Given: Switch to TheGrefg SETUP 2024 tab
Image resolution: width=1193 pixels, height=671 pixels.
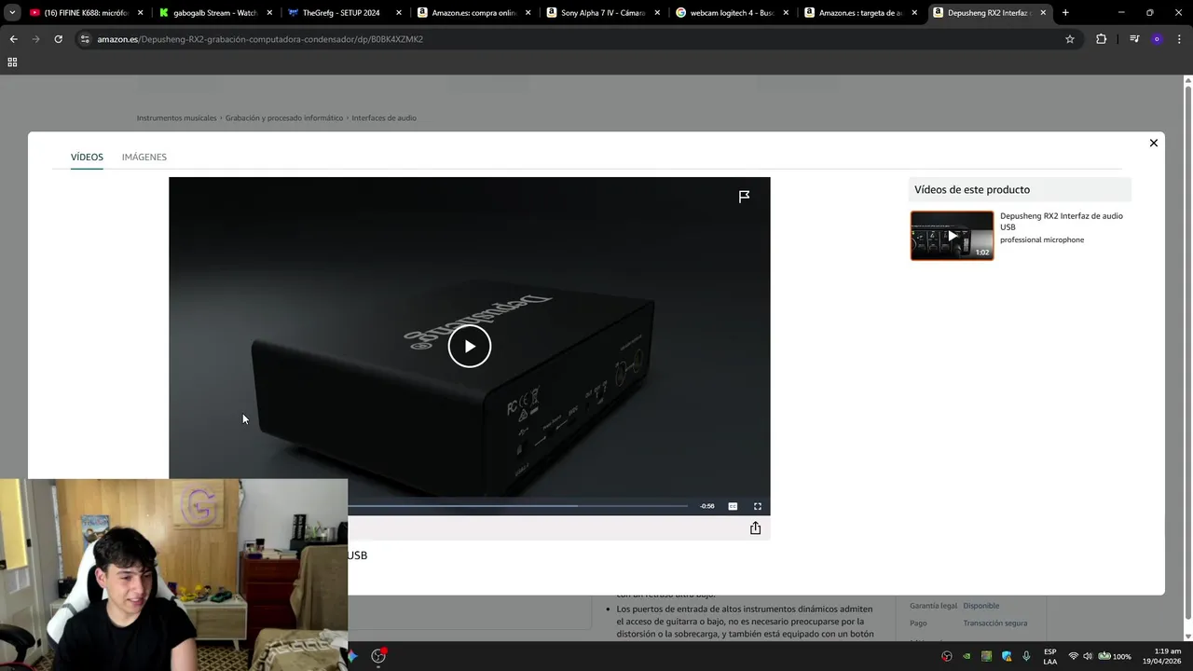Looking at the screenshot, I should [344, 13].
